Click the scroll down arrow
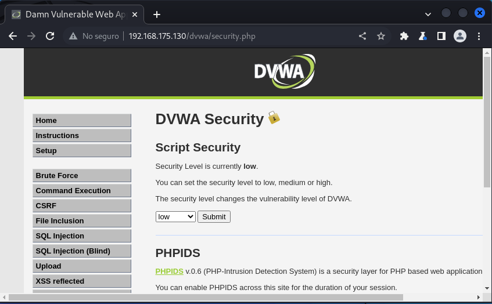The height and width of the screenshot is (304, 492). [x=487, y=288]
